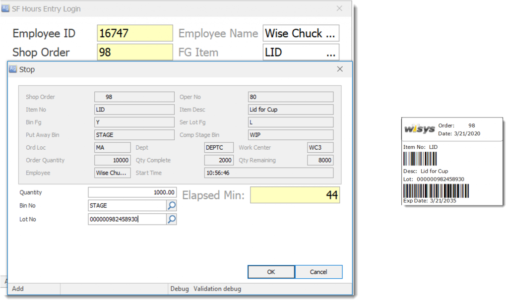This screenshot has height=303, width=508.
Task: Click the Employee Name field Wise Chuck
Action: pos(301,33)
